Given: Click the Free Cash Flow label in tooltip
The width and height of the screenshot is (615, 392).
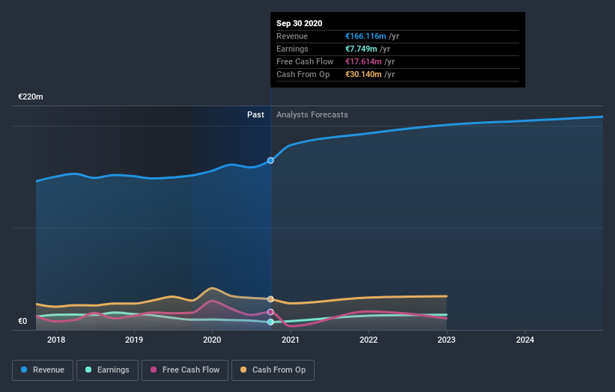Looking at the screenshot, I should coord(305,61).
